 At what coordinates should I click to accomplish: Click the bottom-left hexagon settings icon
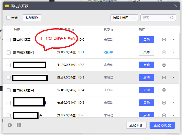[x=10, y=125]
